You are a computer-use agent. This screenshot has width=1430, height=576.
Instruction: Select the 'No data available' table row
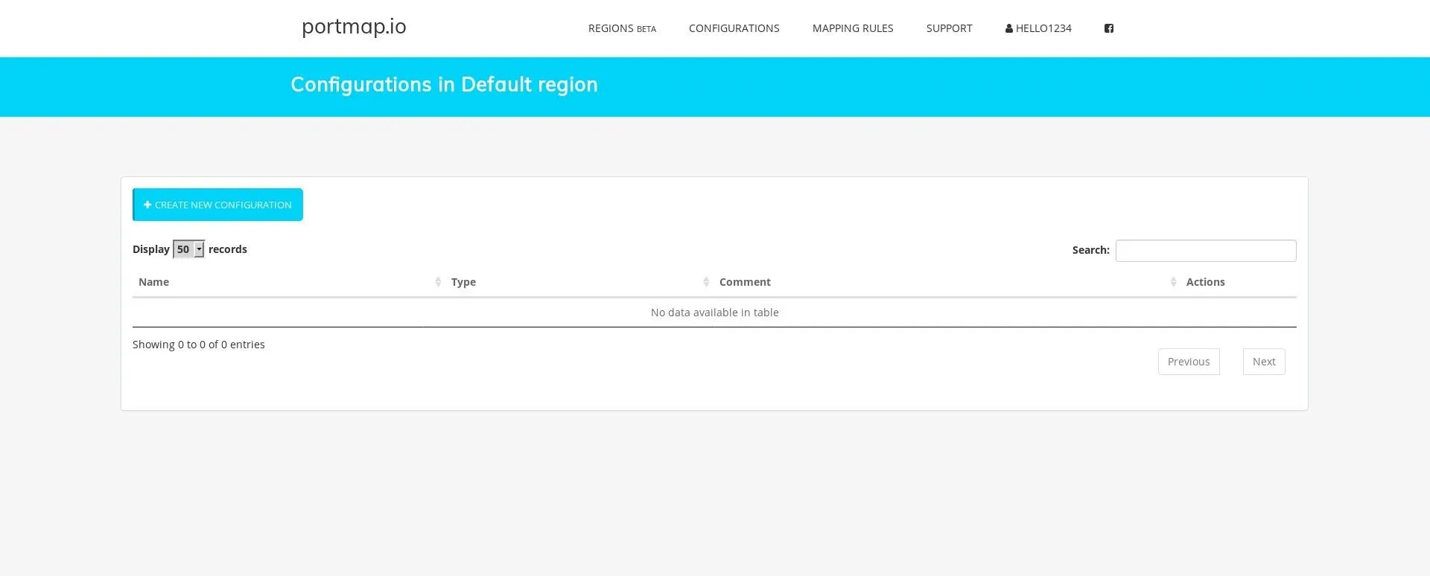[x=714, y=313]
